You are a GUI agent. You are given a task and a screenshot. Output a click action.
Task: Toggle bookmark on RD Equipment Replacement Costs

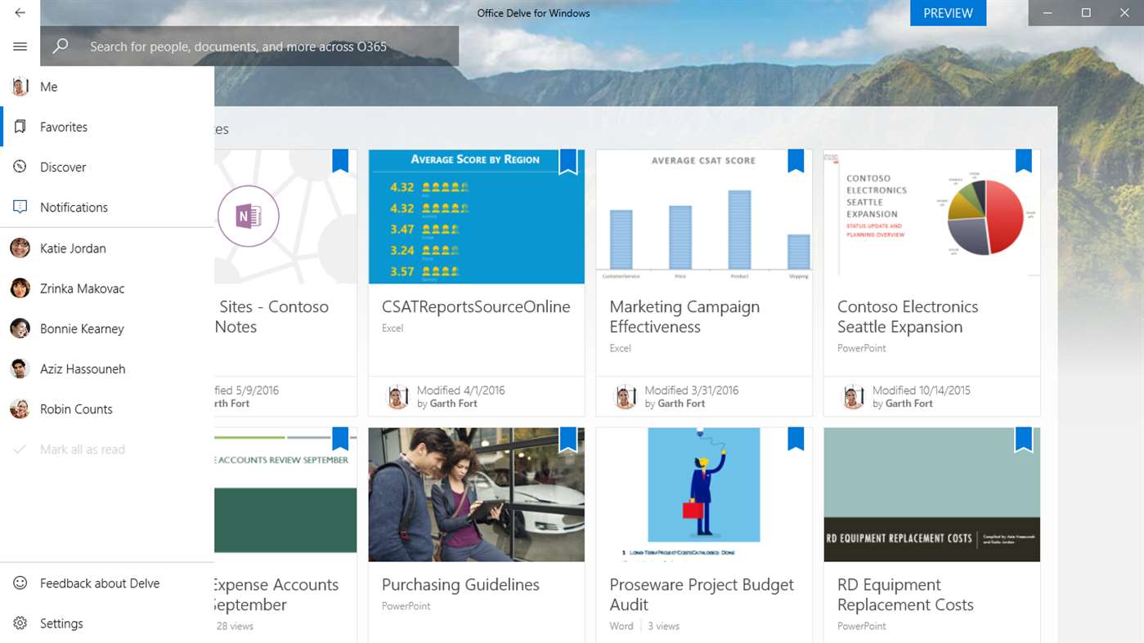1024,440
